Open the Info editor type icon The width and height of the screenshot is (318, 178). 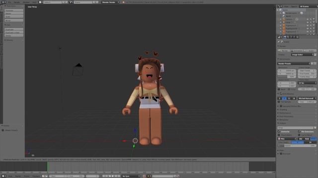3,2
